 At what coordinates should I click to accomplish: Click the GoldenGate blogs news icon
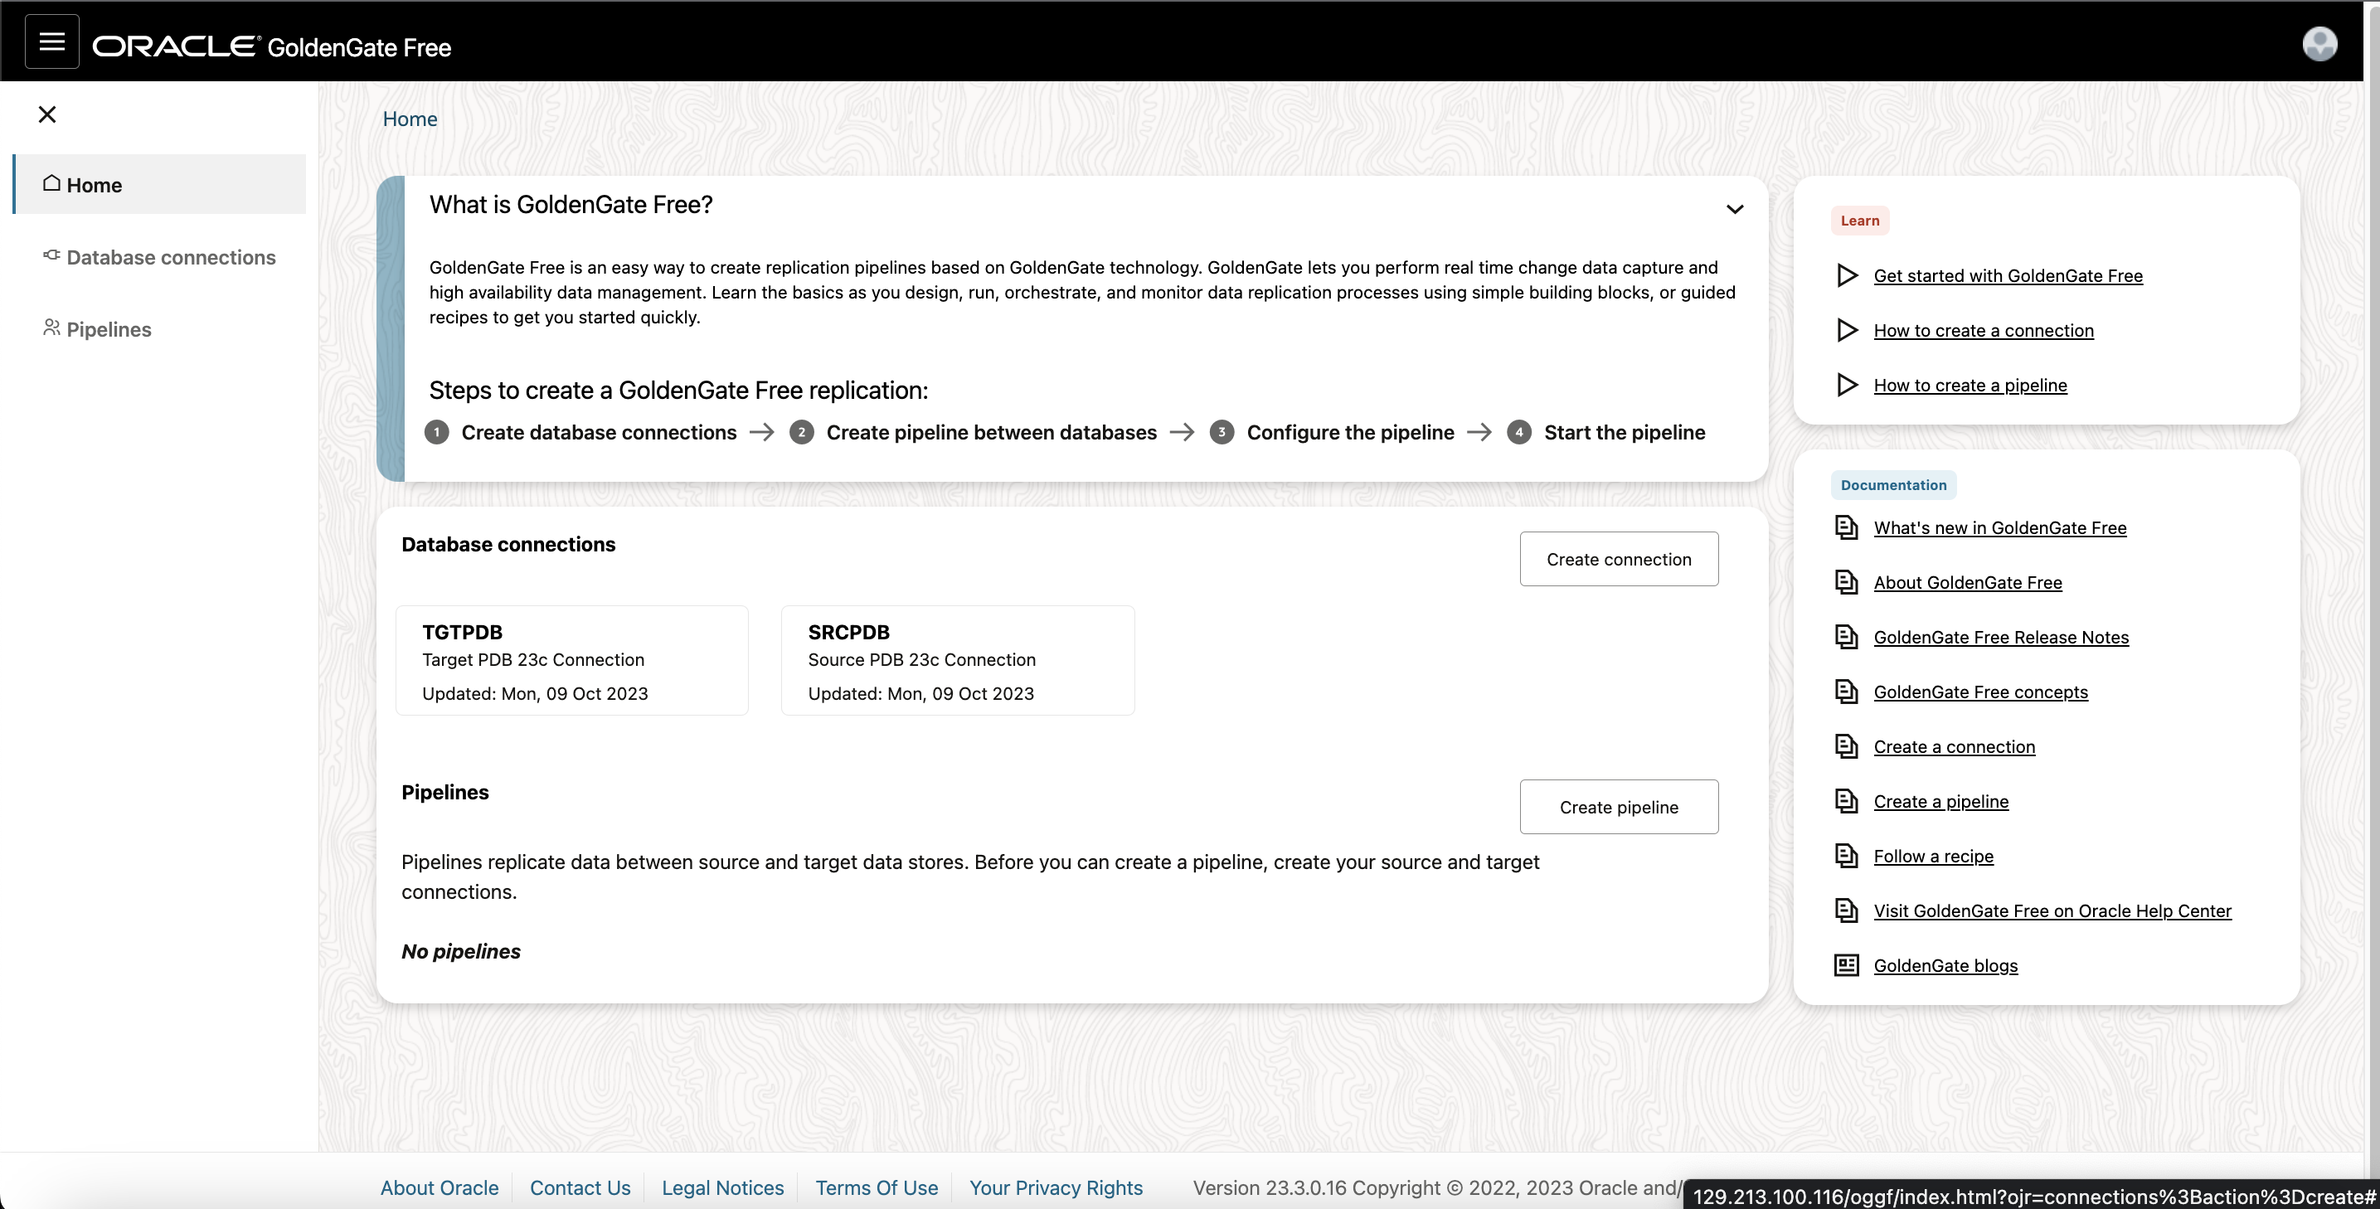(1846, 964)
